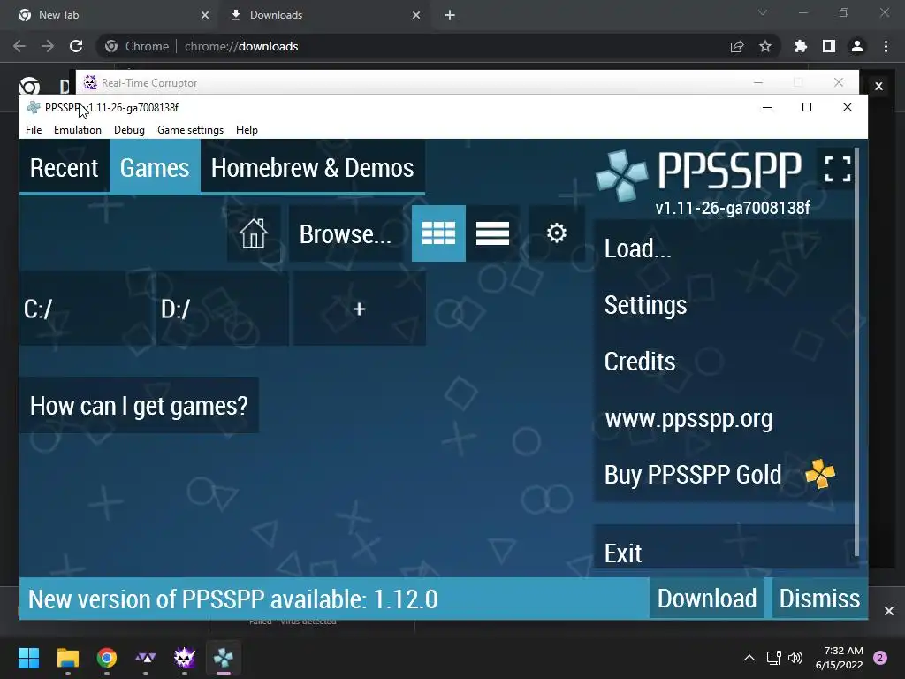The width and height of the screenshot is (905, 679).
Task: Open network icon in system tray
Action: click(x=773, y=658)
